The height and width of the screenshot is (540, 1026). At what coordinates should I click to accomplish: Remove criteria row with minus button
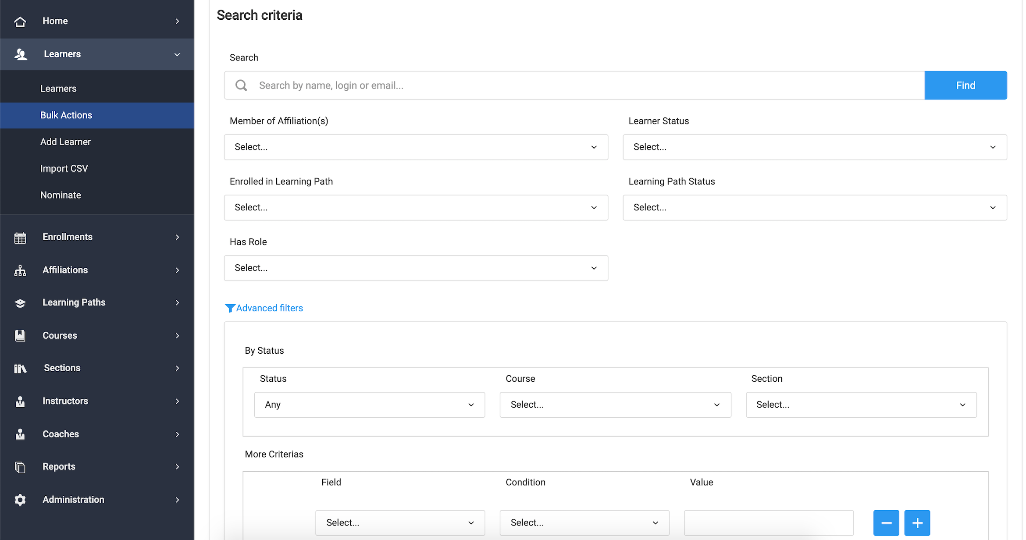pyautogui.click(x=886, y=523)
